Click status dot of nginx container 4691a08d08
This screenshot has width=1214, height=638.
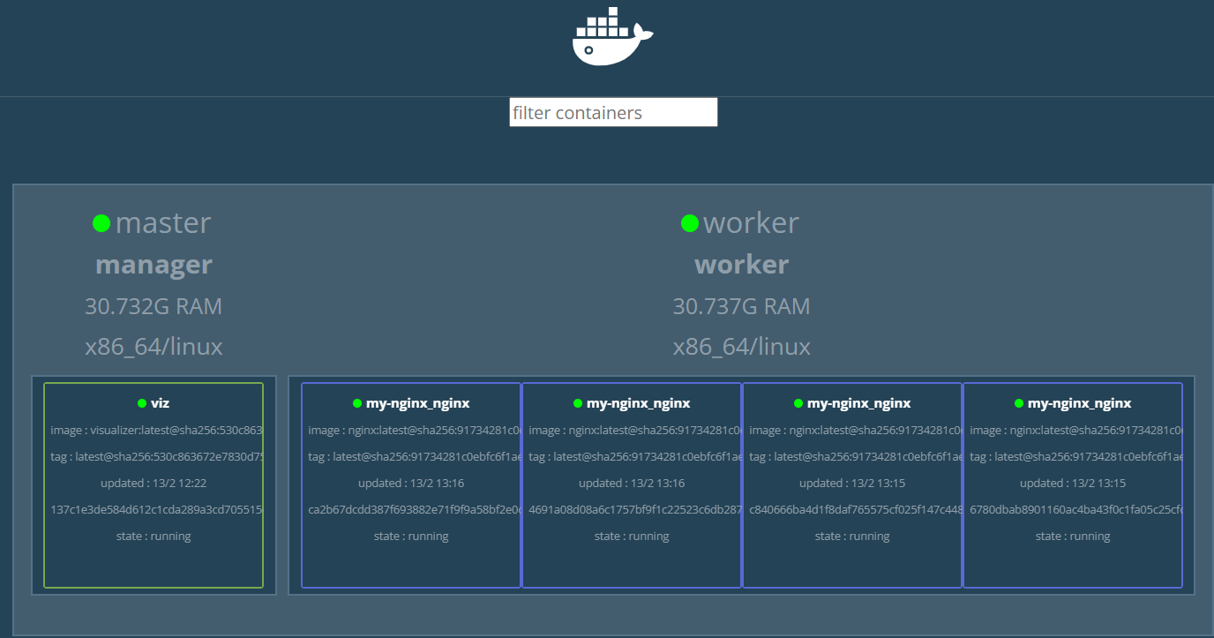578,403
